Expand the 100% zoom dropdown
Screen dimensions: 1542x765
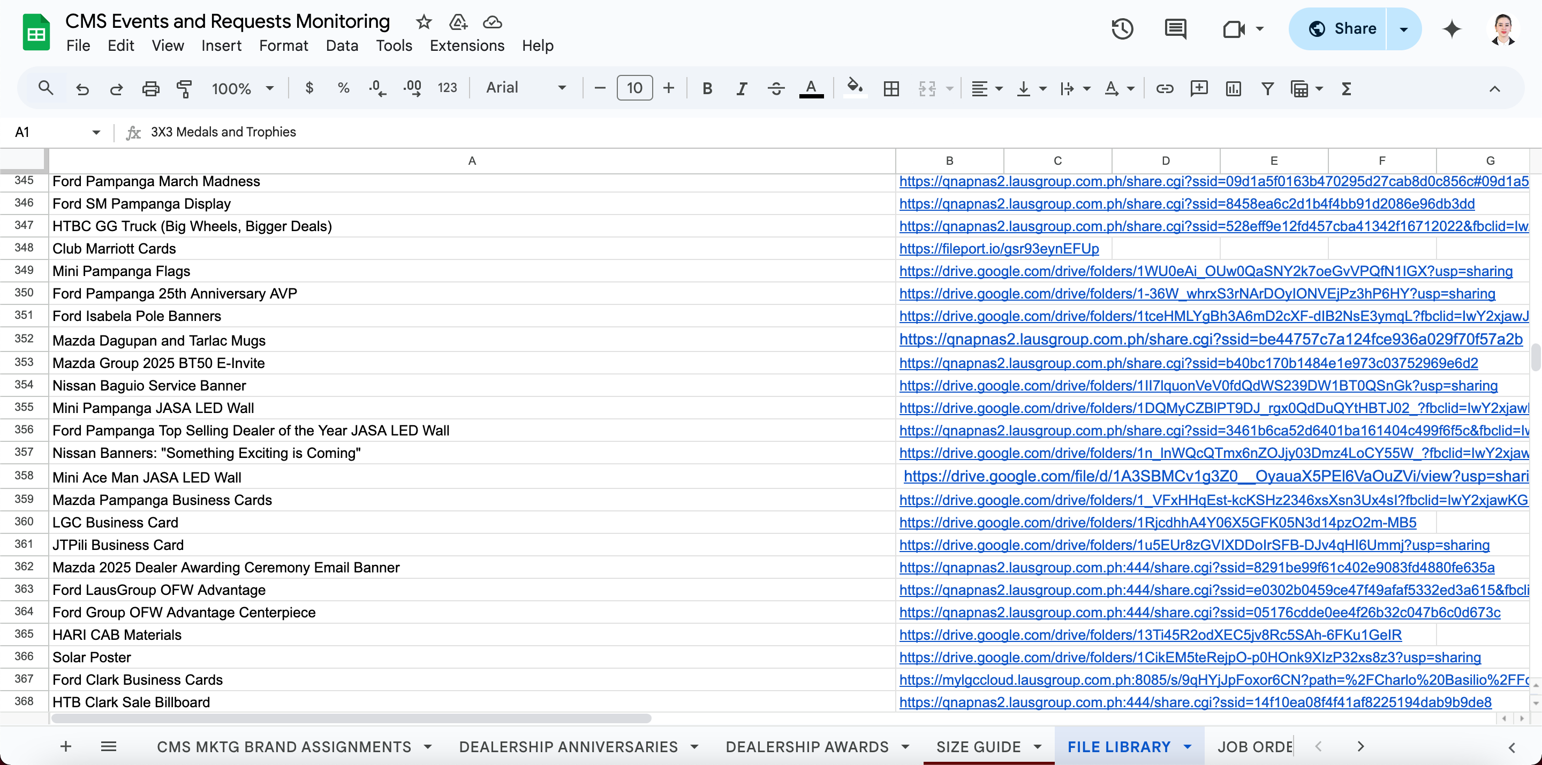243,88
